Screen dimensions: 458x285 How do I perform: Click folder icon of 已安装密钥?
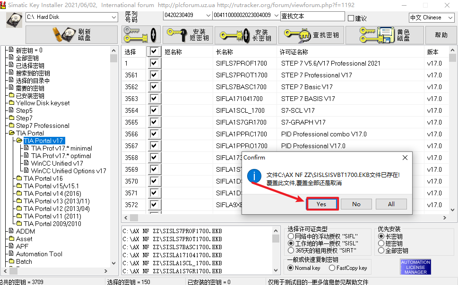point(11,95)
